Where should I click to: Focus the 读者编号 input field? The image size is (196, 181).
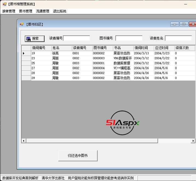click(x=77, y=38)
